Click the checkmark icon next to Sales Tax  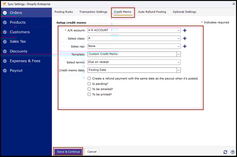(5, 42)
